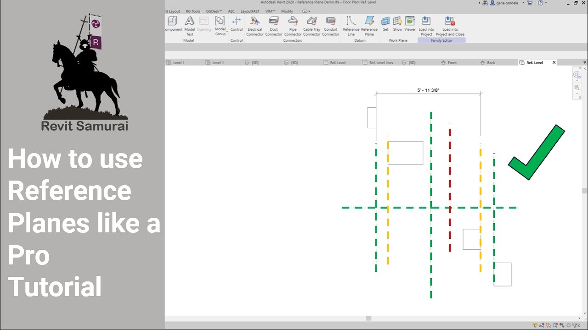Select the red dashed reference plane
This screenshot has width=588, height=330.
(x=450, y=188)
